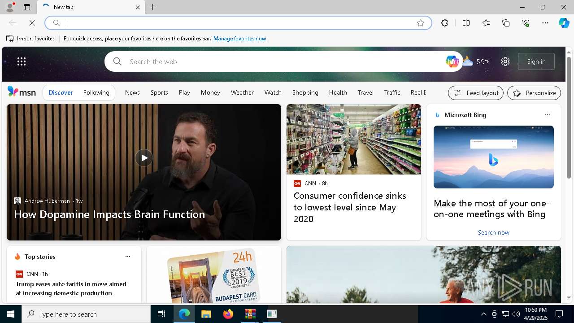Open weather widget showing 59°F
The width and height of the screenshot is (574, 323).
click(476, 61)
